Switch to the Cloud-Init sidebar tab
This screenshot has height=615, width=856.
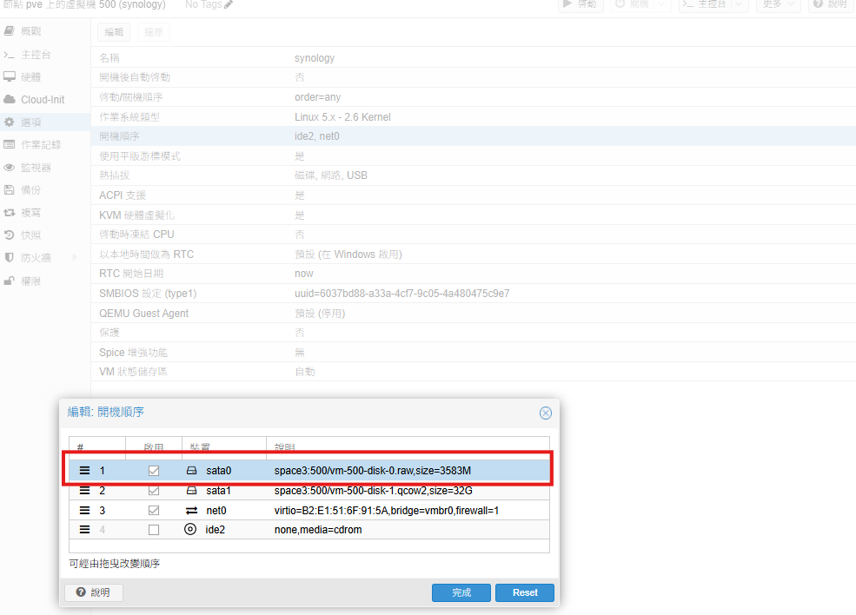pos(43,99)
